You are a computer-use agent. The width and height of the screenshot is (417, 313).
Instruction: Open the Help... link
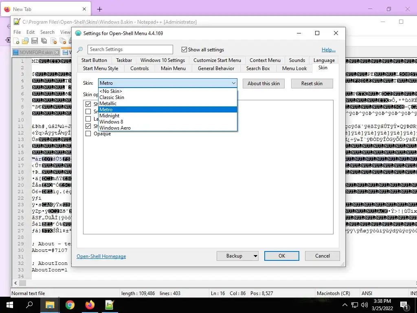pyautogui.click(x=329, y=50)
